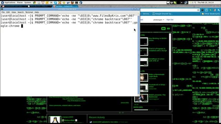Open the terminal View menu
Viewport: 221px width, 124px height.
(x=14, y=12)
